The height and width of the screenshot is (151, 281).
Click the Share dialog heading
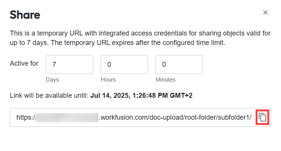25,15
